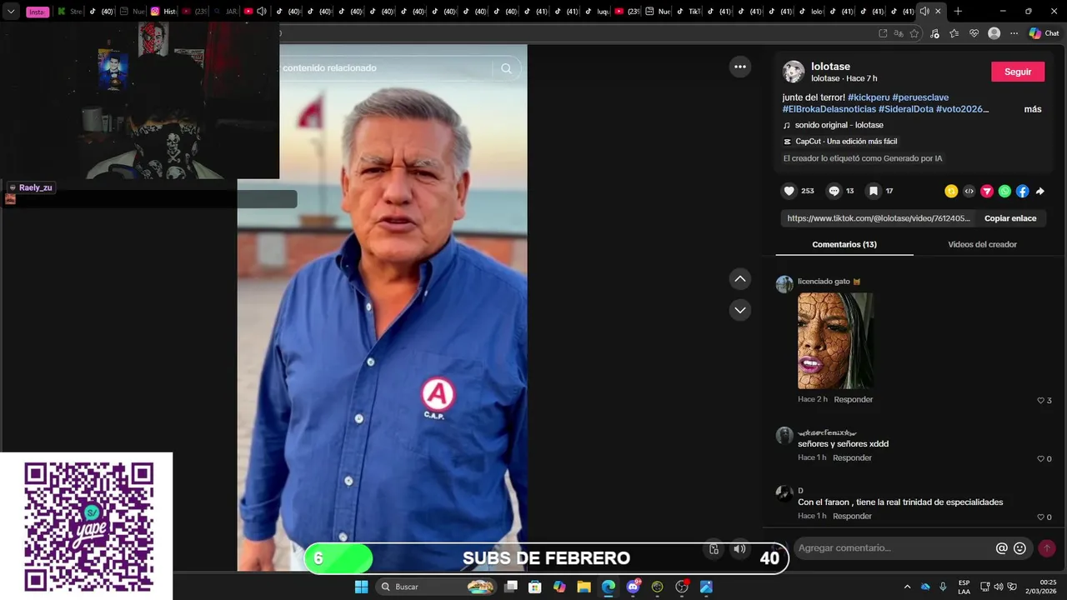Open the emoji picker in comment box

[1019, 548]
